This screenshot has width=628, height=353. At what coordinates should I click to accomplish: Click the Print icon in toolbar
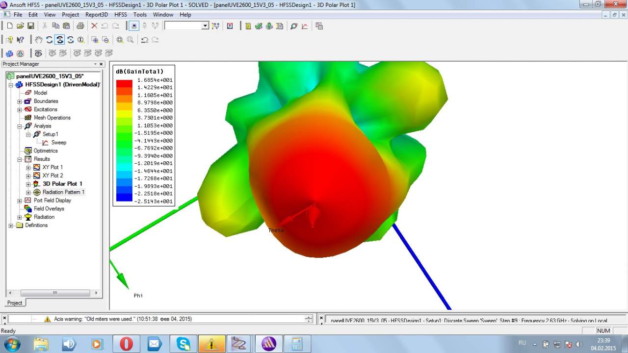click(x=80, y=26)
